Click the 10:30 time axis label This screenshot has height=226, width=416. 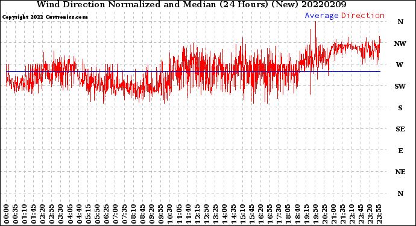[170, 214]
